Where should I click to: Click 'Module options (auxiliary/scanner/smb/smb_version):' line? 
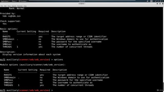pos(33,65)
